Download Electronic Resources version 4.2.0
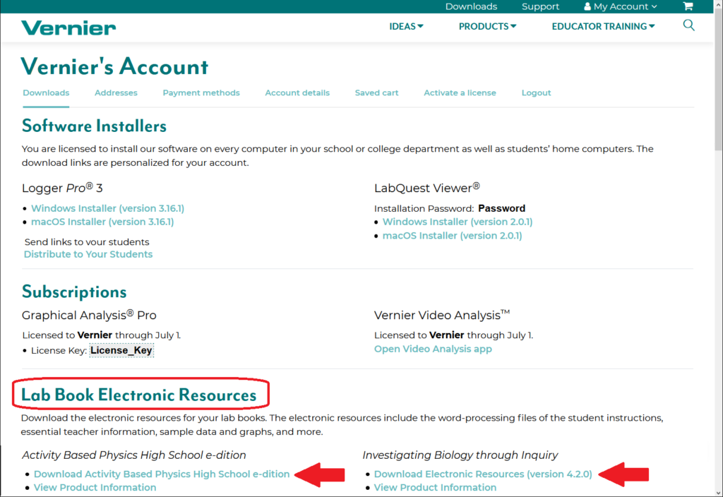This screenshot has height=497, width=723. [483, 474]
